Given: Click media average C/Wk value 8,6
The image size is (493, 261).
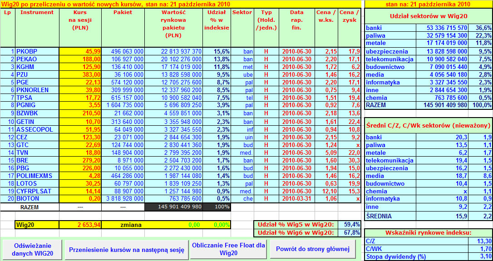Looking at the screenshot, I should pyautogui.click(x=480, y=176).
